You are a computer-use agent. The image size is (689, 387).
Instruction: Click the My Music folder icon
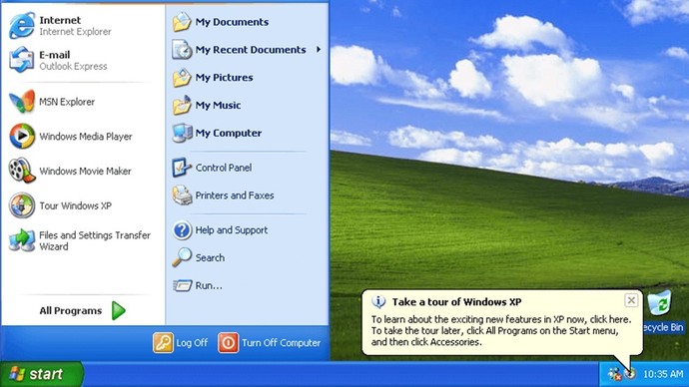point(182,106)
